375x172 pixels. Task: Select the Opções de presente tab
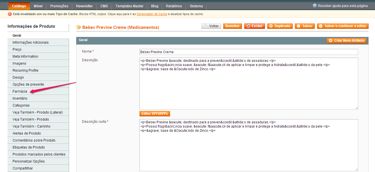(38, 84)
